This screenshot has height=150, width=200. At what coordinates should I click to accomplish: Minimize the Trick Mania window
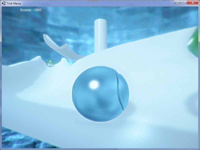[177, 2]
